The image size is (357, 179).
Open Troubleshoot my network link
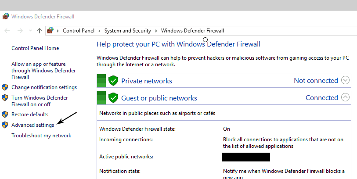pos(41,136)
